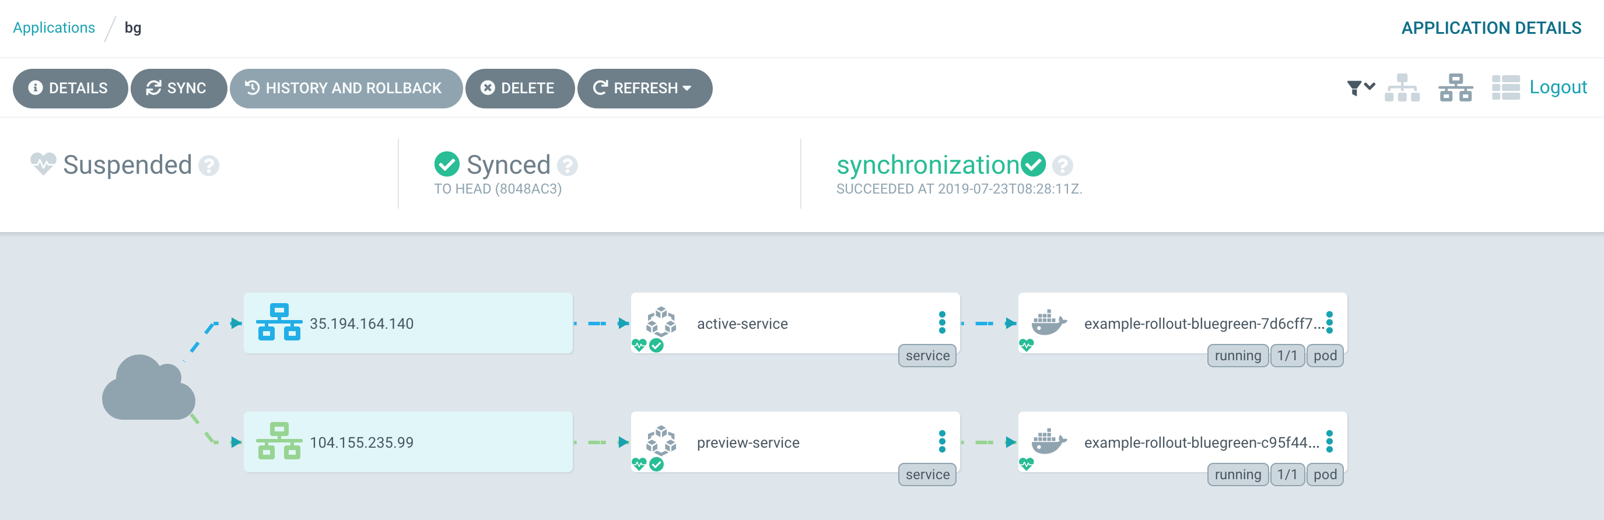Screen dimensions: 1604x520
Task: Open menu for the bluegreen-7d6cff7 pod
Action: tap(1329, 322)
